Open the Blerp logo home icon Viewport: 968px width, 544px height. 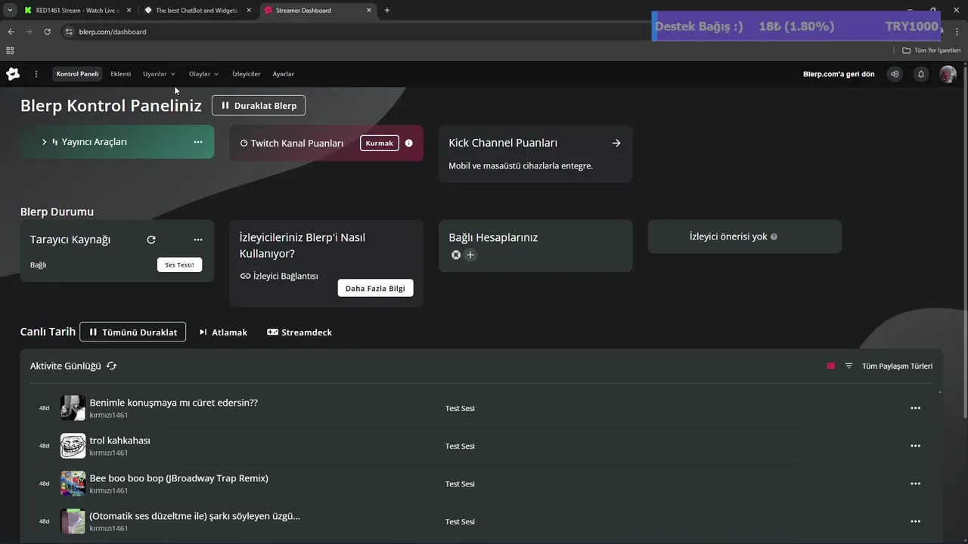(x=13, y=74)
